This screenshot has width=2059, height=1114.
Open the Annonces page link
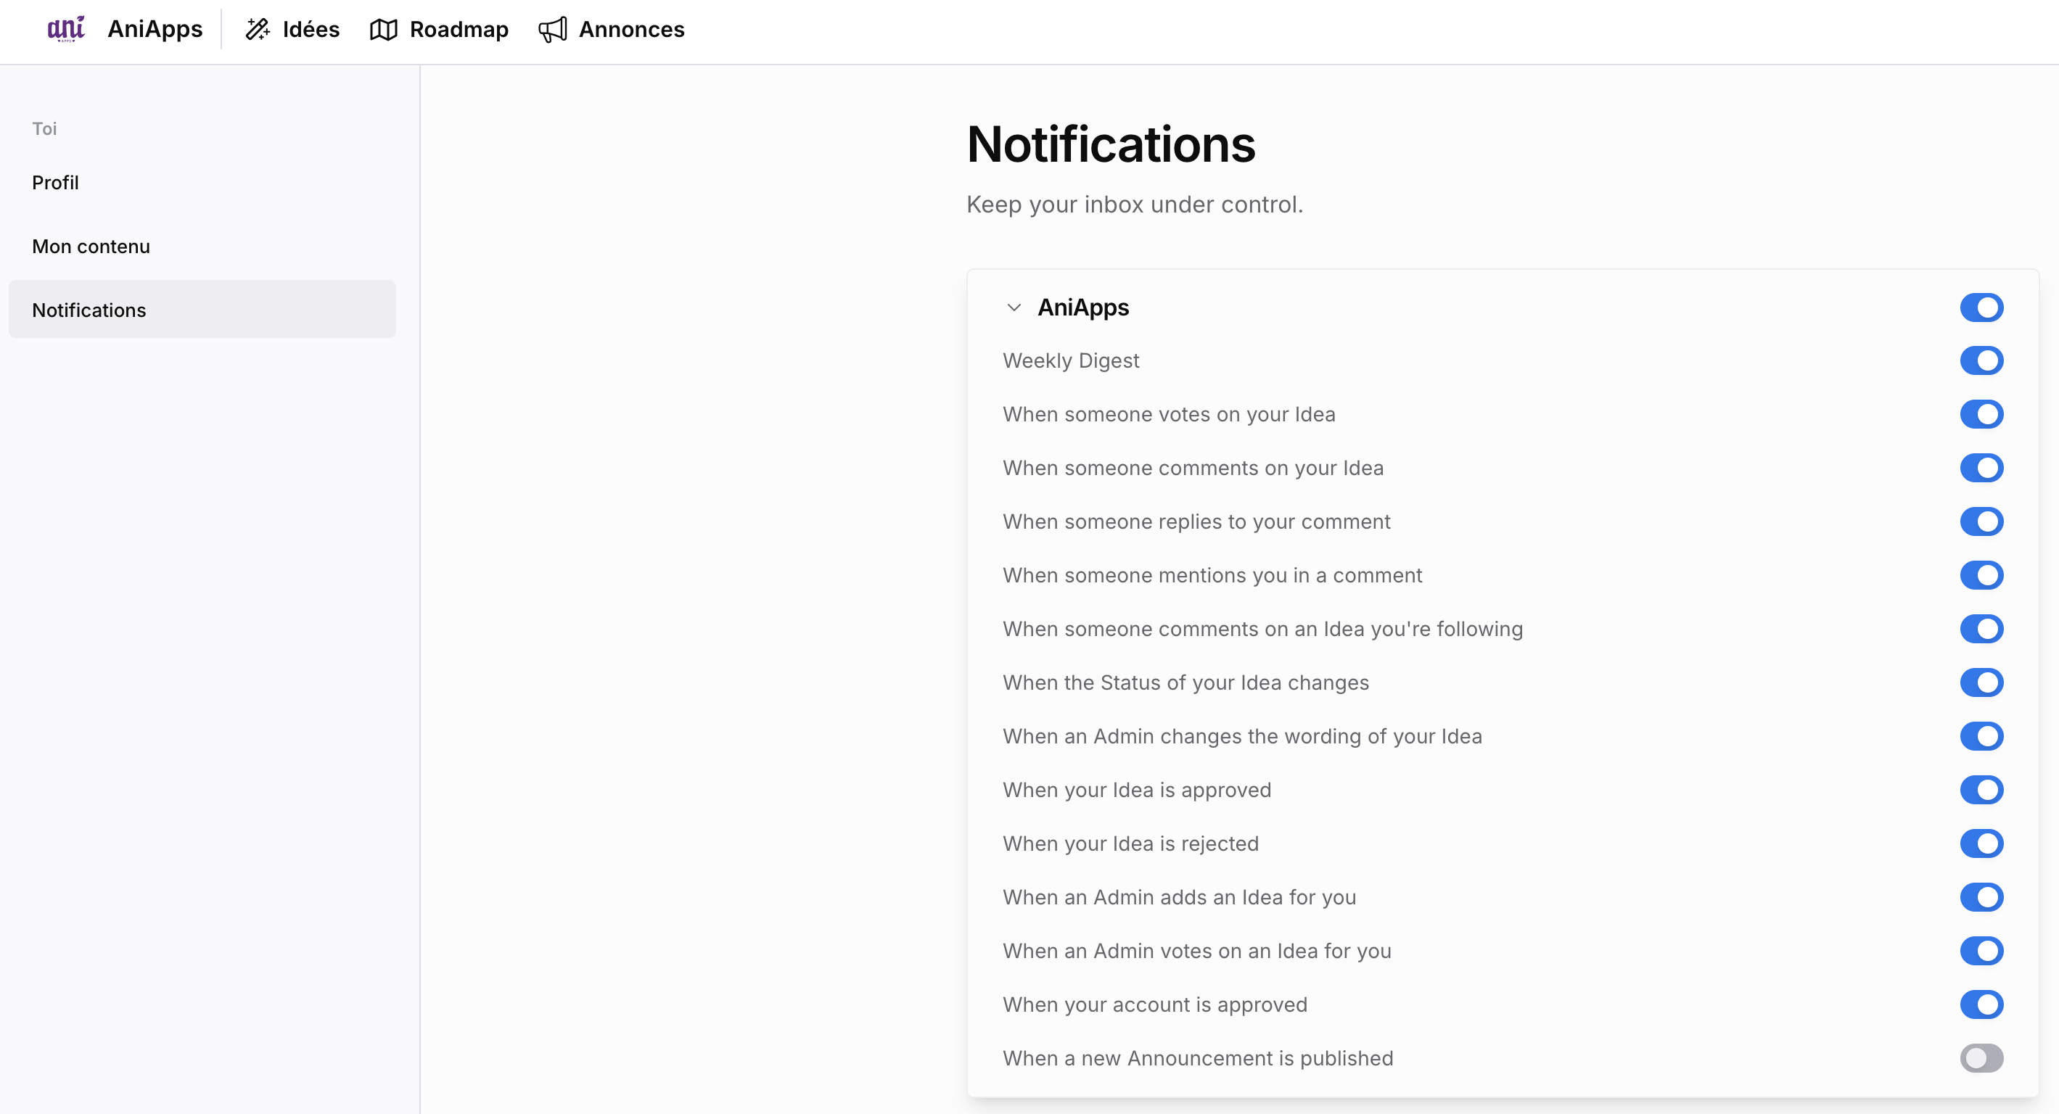point(631,30)
